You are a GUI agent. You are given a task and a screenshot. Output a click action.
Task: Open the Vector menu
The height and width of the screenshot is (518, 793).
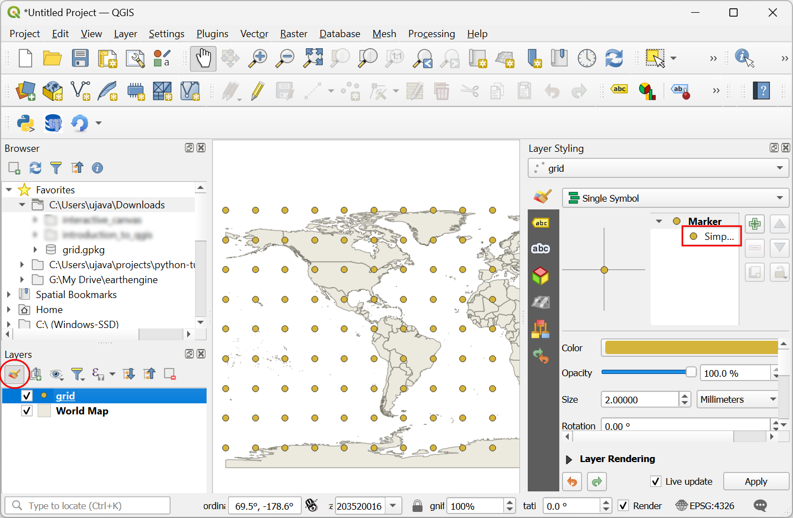point(254,34)
